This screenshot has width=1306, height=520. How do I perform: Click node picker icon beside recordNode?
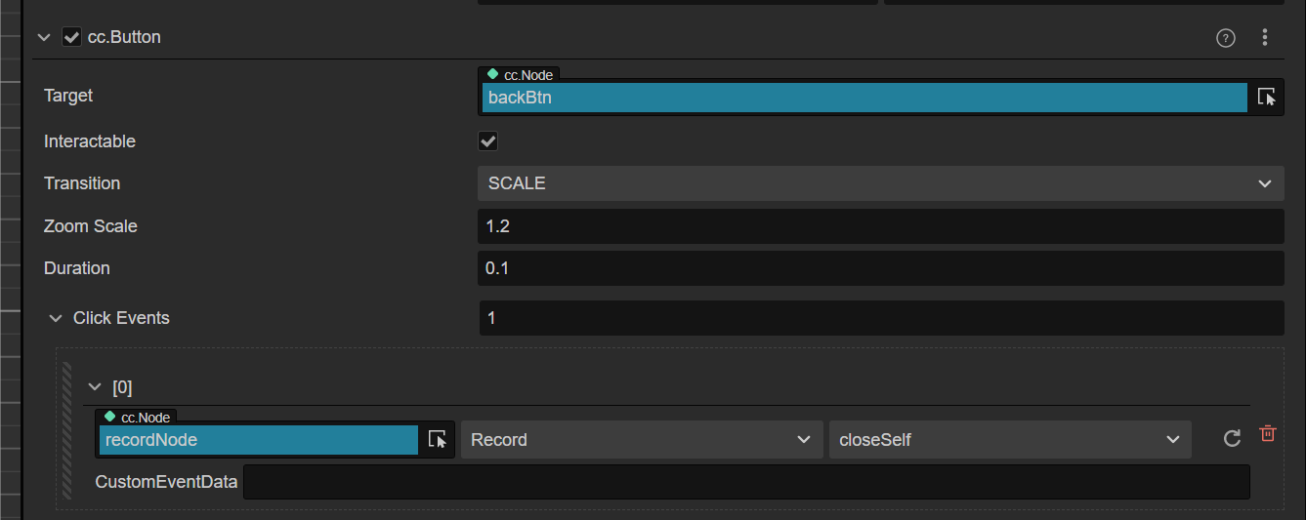coord(438,440)
